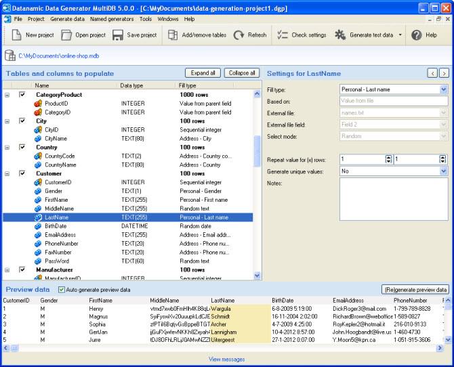Open the Generate data menu

[68, 19]
